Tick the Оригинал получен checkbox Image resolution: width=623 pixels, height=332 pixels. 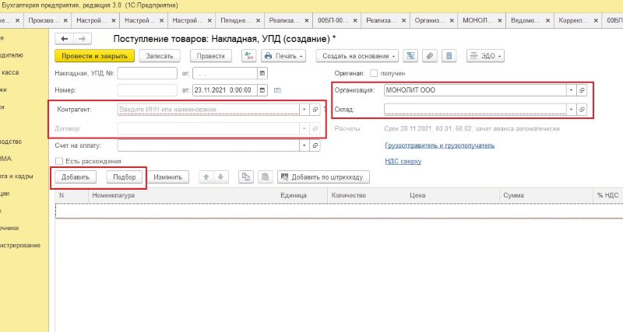click(x=375, y=73)
